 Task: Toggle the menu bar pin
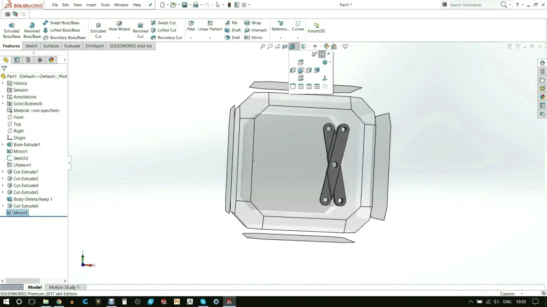coord(150,5)
